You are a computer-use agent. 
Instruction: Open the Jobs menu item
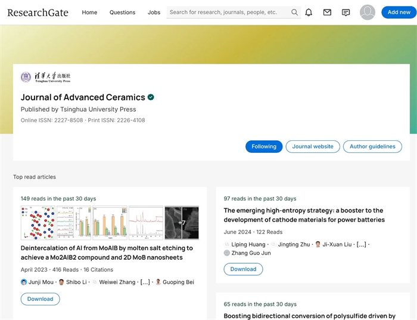[x=154, y=12]
